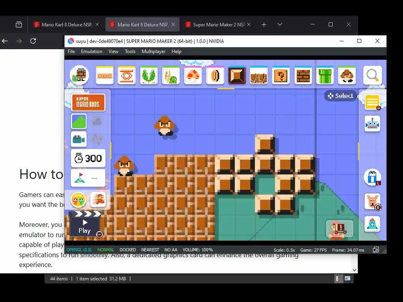This screenshot has width=403, height=302.
Task: Select the hard block part
Action: coord(237,75)
